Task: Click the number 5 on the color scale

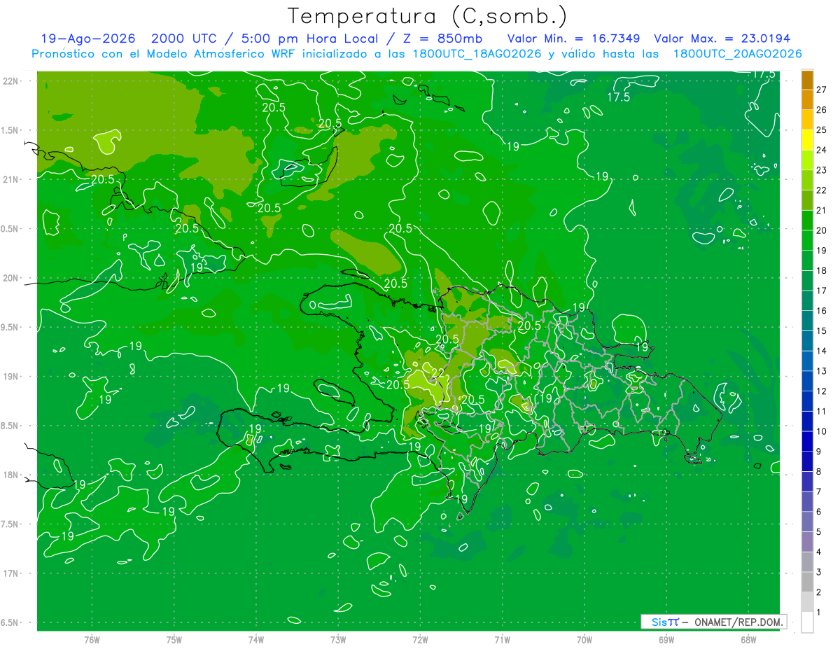Action: pos(819,532)
